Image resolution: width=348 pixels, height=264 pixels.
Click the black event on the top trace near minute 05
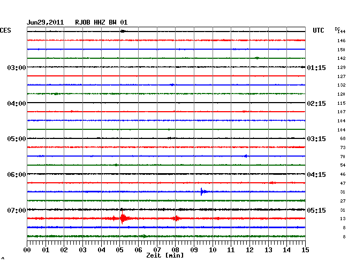[123, 31]
